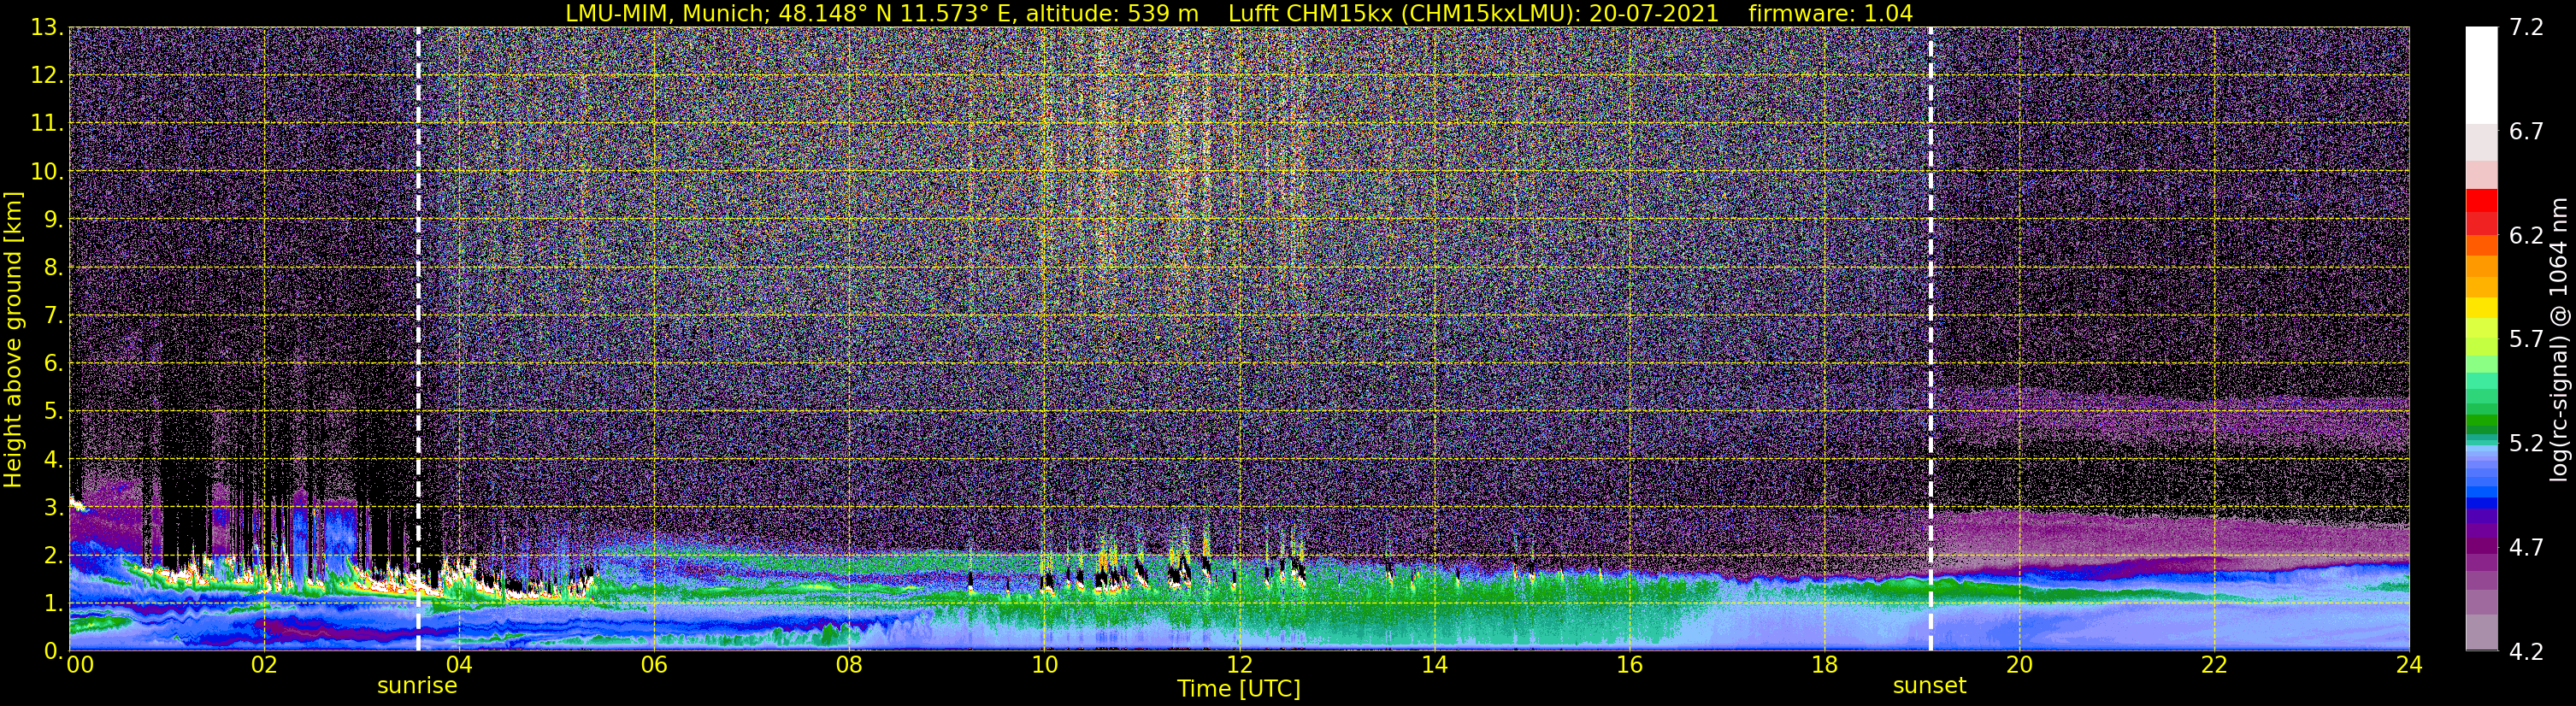Click the '4.7' colorbar value label
This screenshot has width=2576, height=706.
[2526, 547]
